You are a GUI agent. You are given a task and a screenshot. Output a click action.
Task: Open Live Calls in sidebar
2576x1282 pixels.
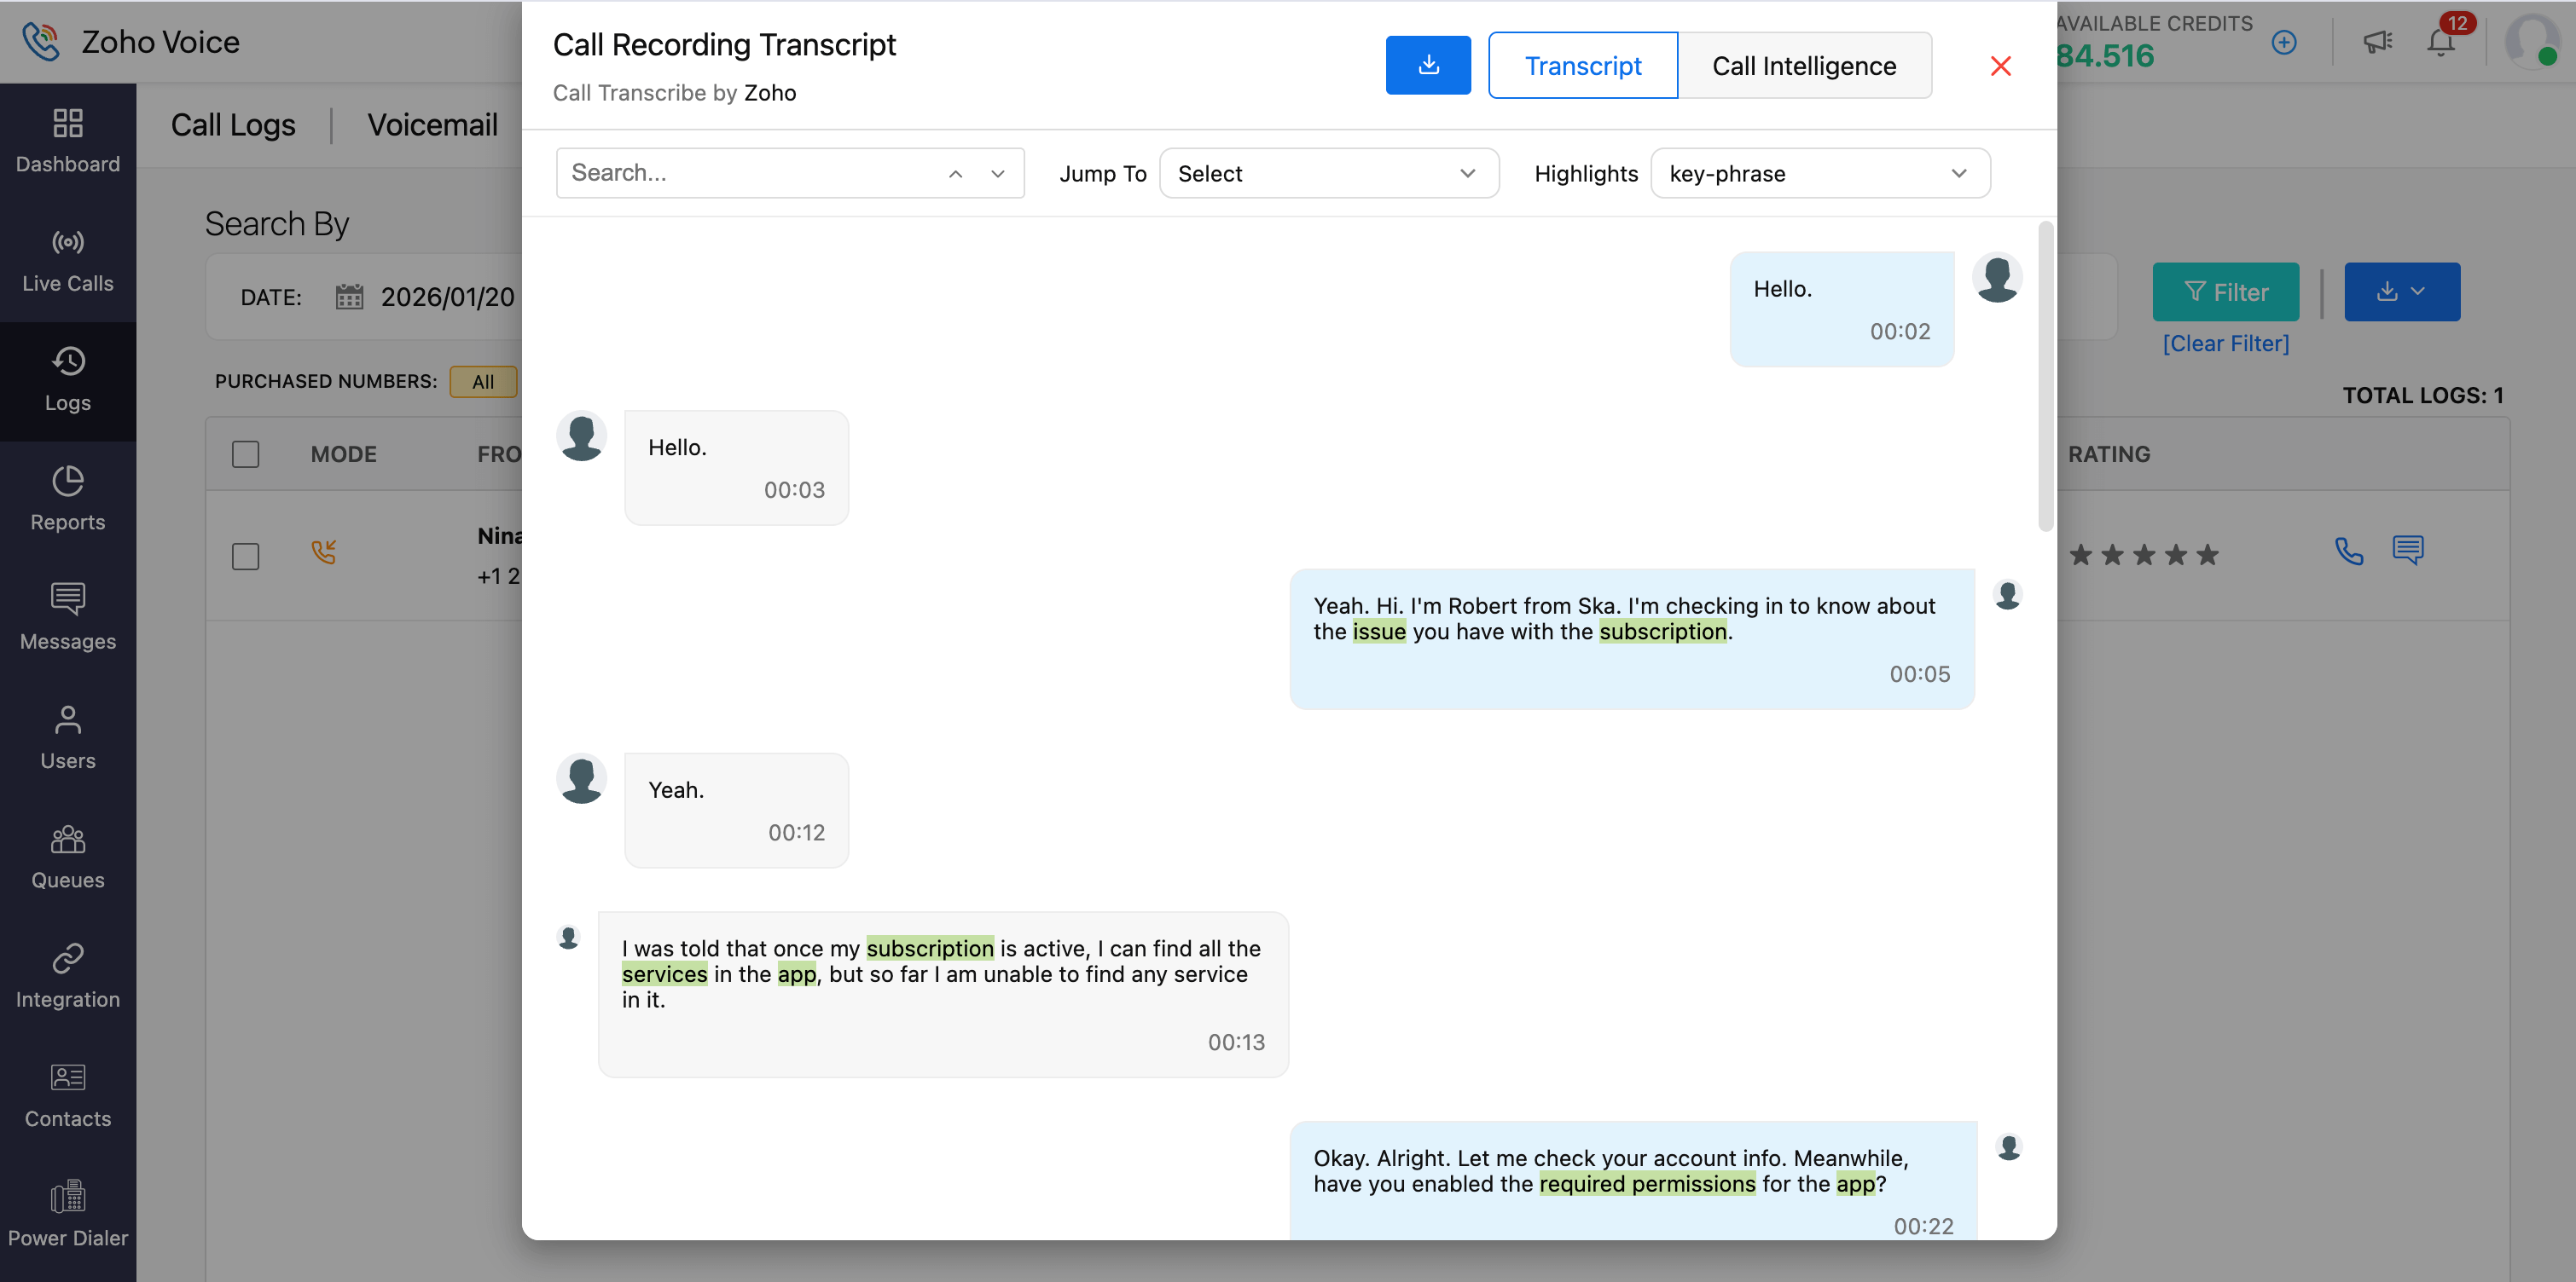coord(67,261)
